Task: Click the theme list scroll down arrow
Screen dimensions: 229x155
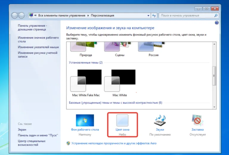Action: click(214, 107)
